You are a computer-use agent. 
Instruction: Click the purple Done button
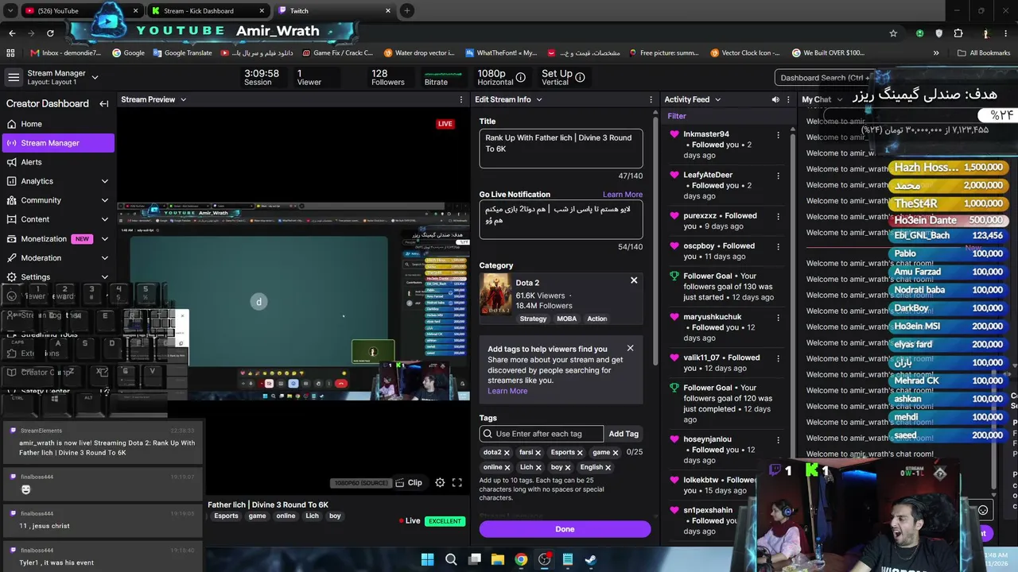tap(565, 529)
